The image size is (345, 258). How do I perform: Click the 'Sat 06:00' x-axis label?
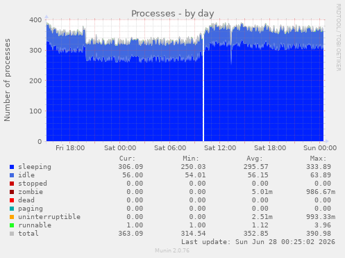(x=170, y=148)
